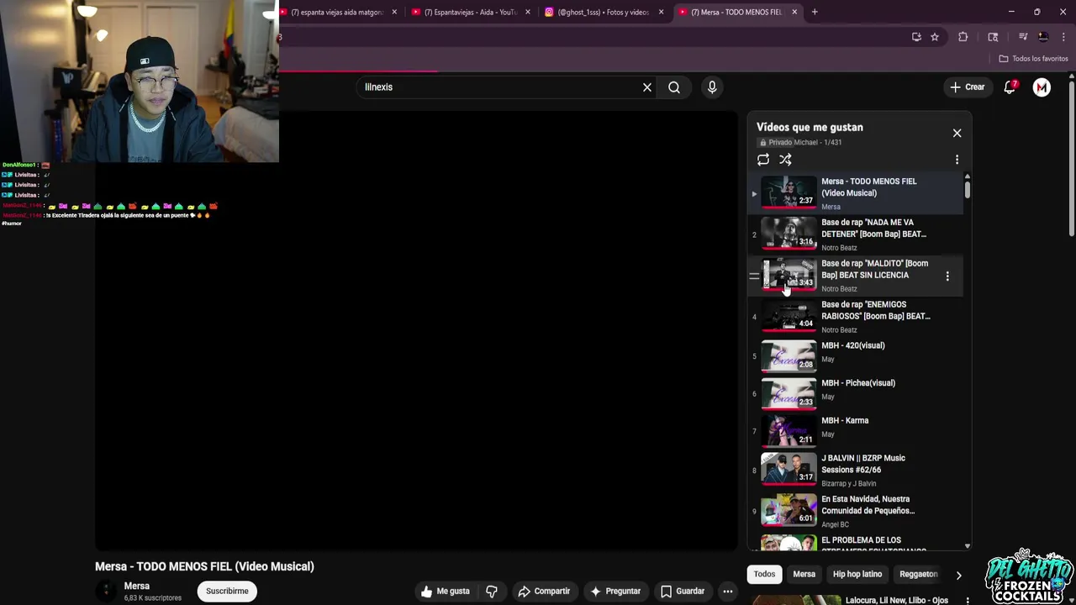Switch to ghost_1sss Instagram tab
The height and width of the screenshot is (605, 1076).
pyautogui.click(x=599, y=12)
